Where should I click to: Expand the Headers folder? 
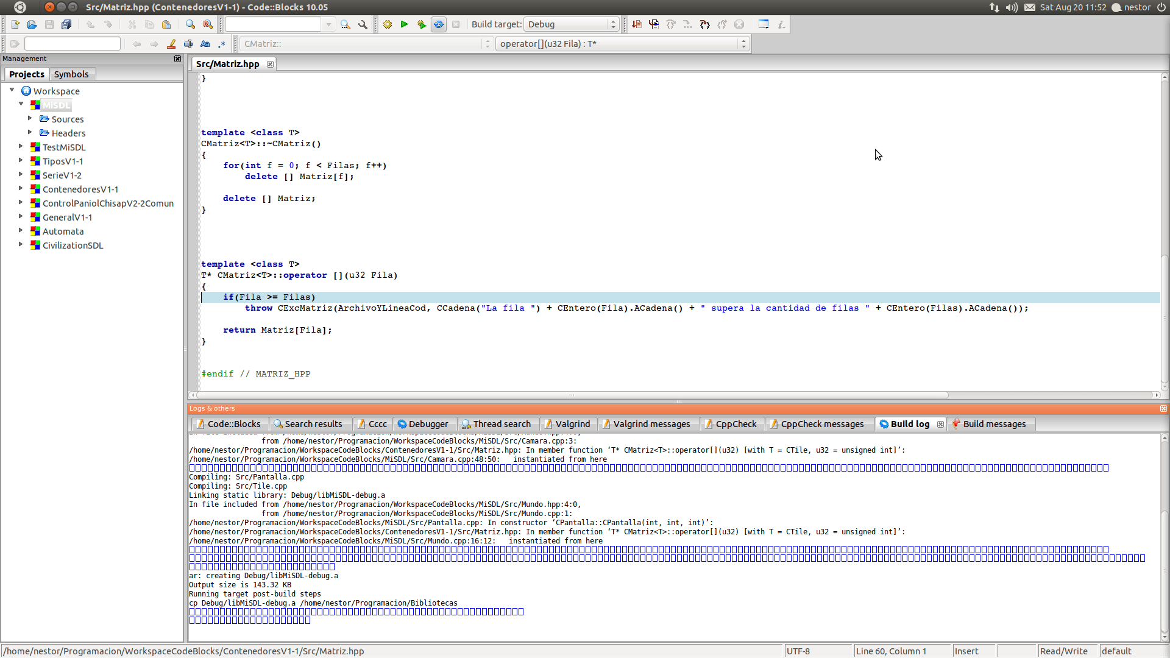[30, 132]
